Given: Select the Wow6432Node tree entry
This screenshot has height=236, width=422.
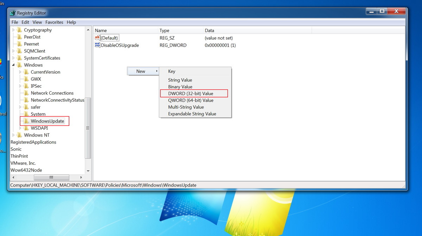Looking at the screenshot, I should pyautogui.click(x=26, y=170).
